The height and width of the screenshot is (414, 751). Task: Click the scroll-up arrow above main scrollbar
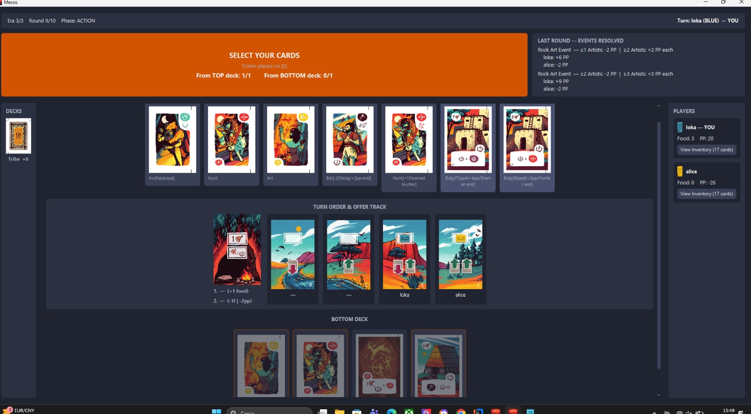click(659, 106)
